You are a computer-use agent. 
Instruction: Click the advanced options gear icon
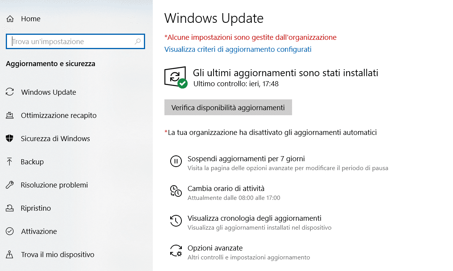(176, 251)
